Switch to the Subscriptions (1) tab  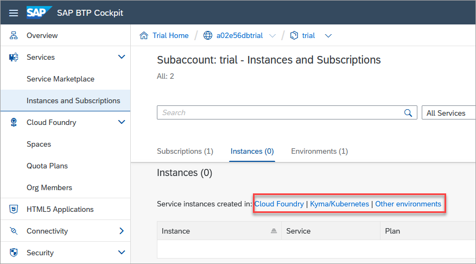(x=185, y=152)
